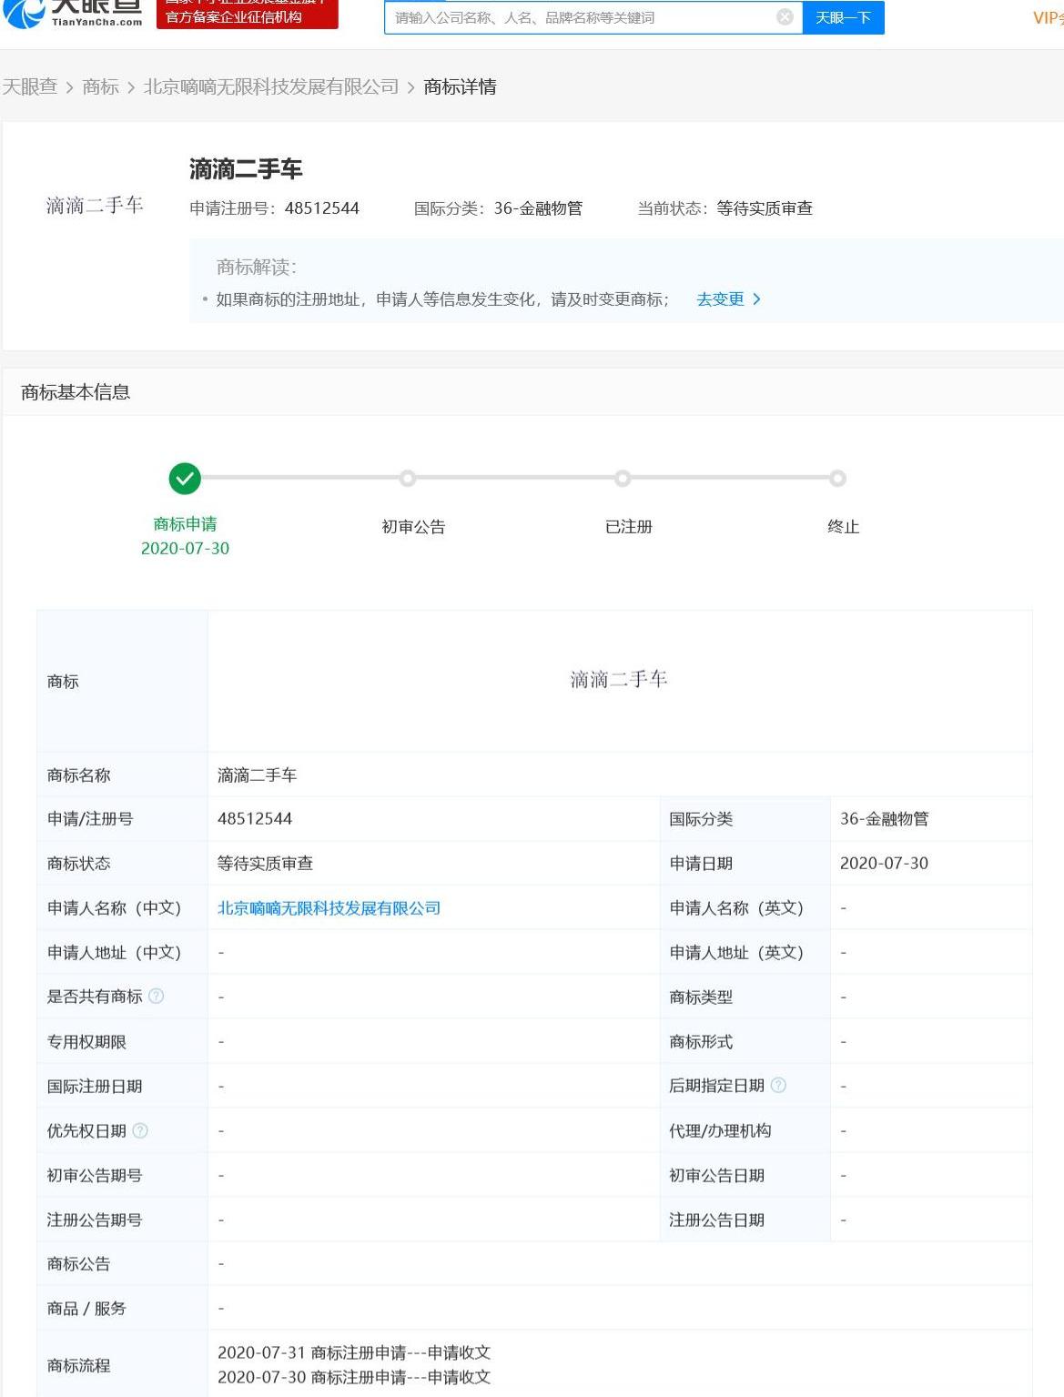Click the chevron arrow next to 去变更
1064x1397 pixels.
click(756, 299)
